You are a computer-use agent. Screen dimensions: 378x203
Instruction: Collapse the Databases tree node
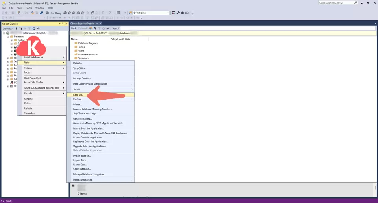(x=7, y=37)
